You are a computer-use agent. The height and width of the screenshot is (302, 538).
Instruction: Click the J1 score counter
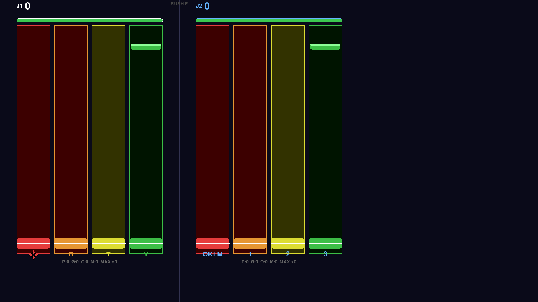[x=27, y=6]
